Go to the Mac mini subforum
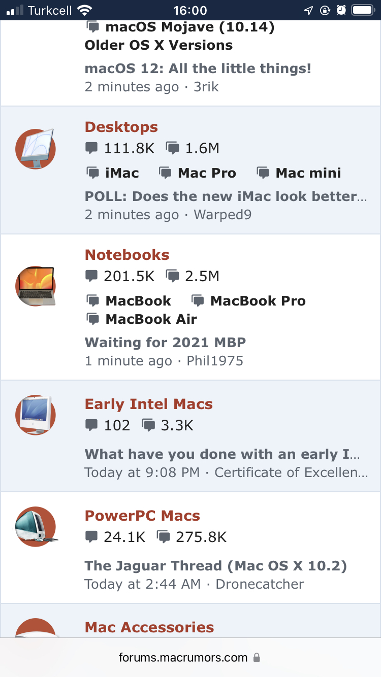The width and height of the screenshot is (381, 677). (x=308, y=173)
